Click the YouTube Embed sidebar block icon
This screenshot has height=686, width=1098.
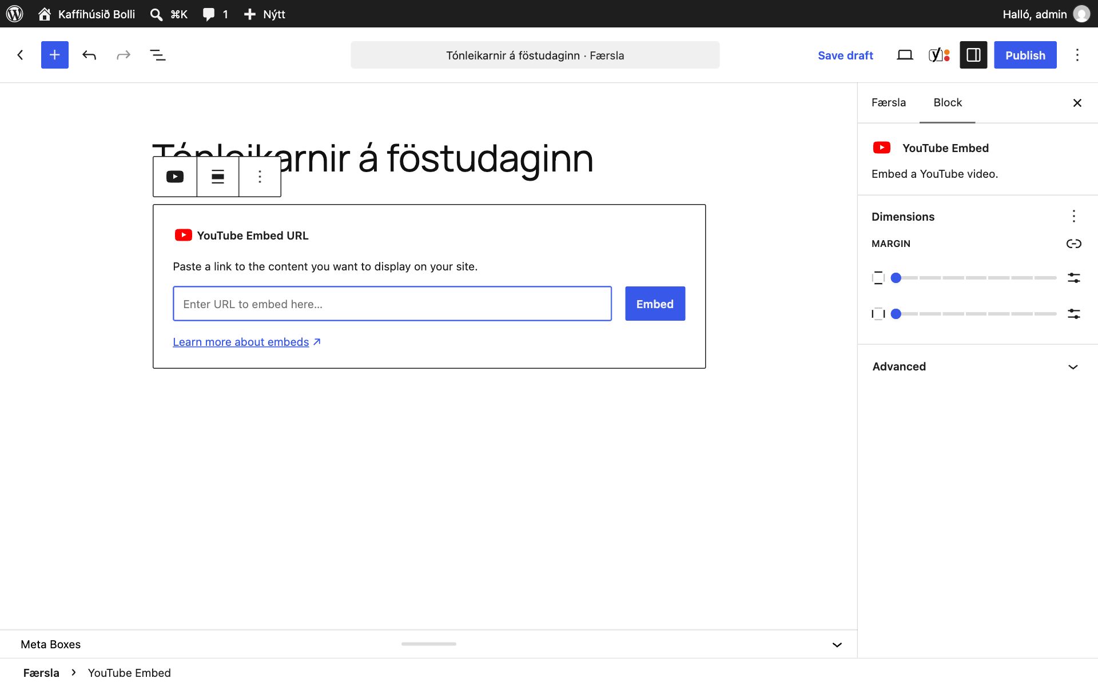pos(882,148)
